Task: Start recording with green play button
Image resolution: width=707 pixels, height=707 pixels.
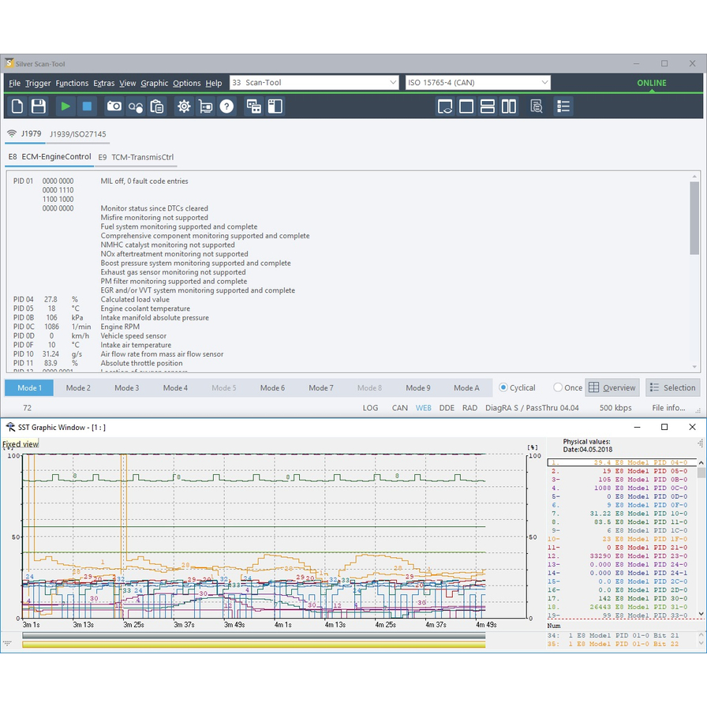Action: [x=65, y=106]
